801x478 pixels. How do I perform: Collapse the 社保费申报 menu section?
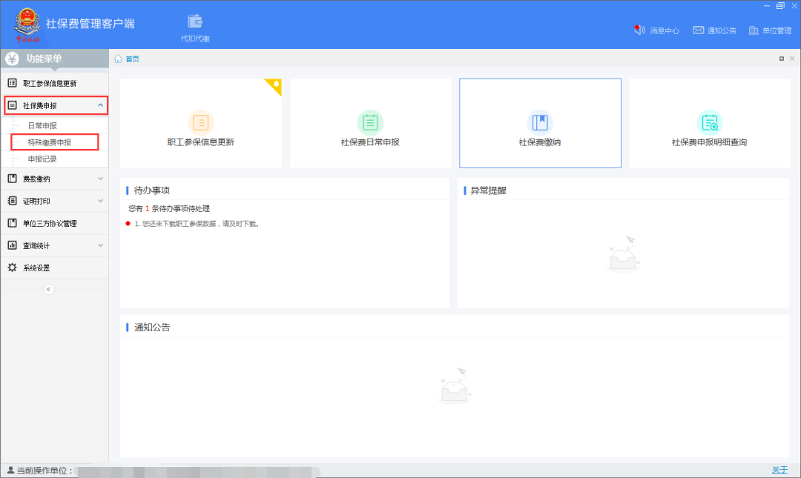101,106
